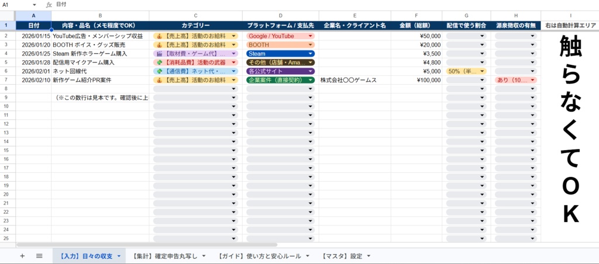The width and height of the screenshot is (599, 264).
Task: Click 右は自動計算エリア header cell
Action: (x=570, y=26)
